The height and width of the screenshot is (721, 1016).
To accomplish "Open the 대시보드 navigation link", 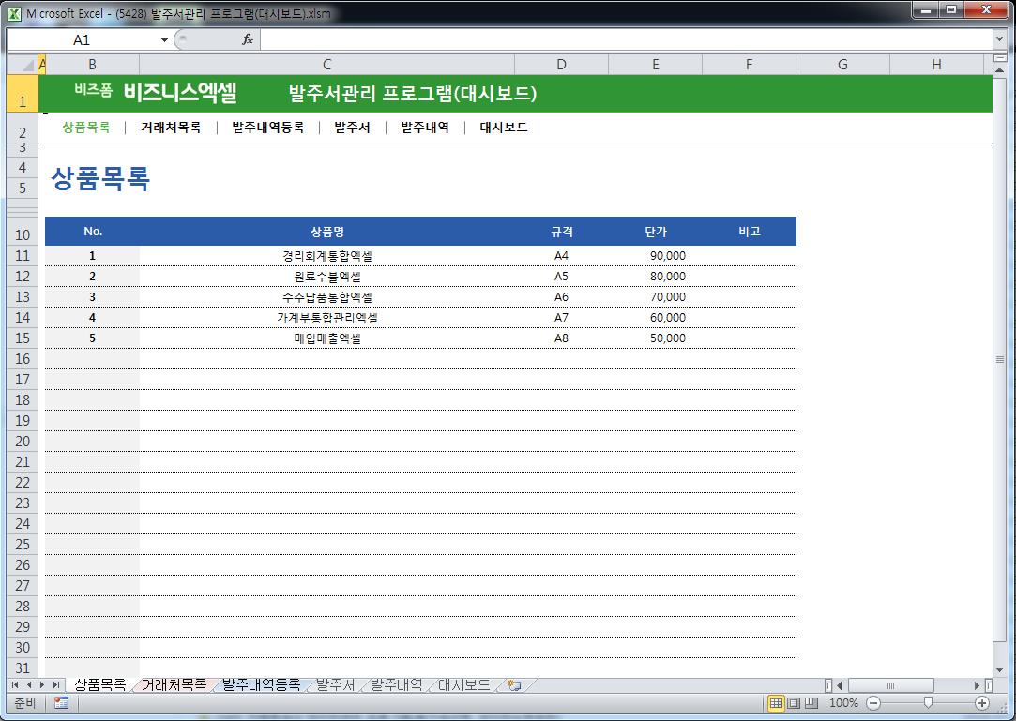I will pyautogui.click(x=504, y=127).
